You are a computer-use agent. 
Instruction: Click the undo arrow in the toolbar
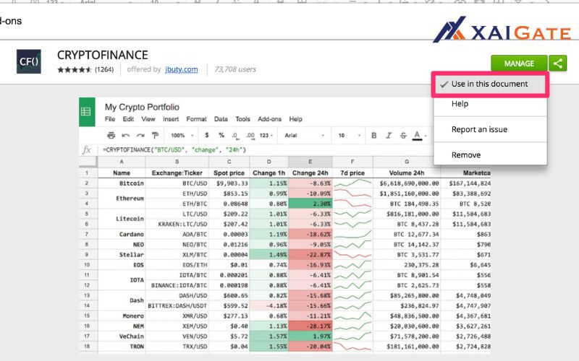(125, 135)
